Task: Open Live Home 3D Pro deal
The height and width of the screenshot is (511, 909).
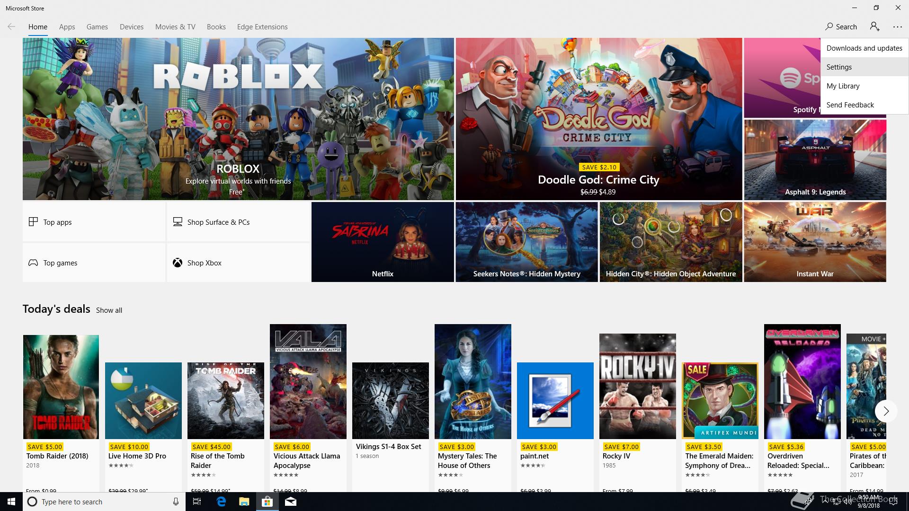Action: point(143,427)
